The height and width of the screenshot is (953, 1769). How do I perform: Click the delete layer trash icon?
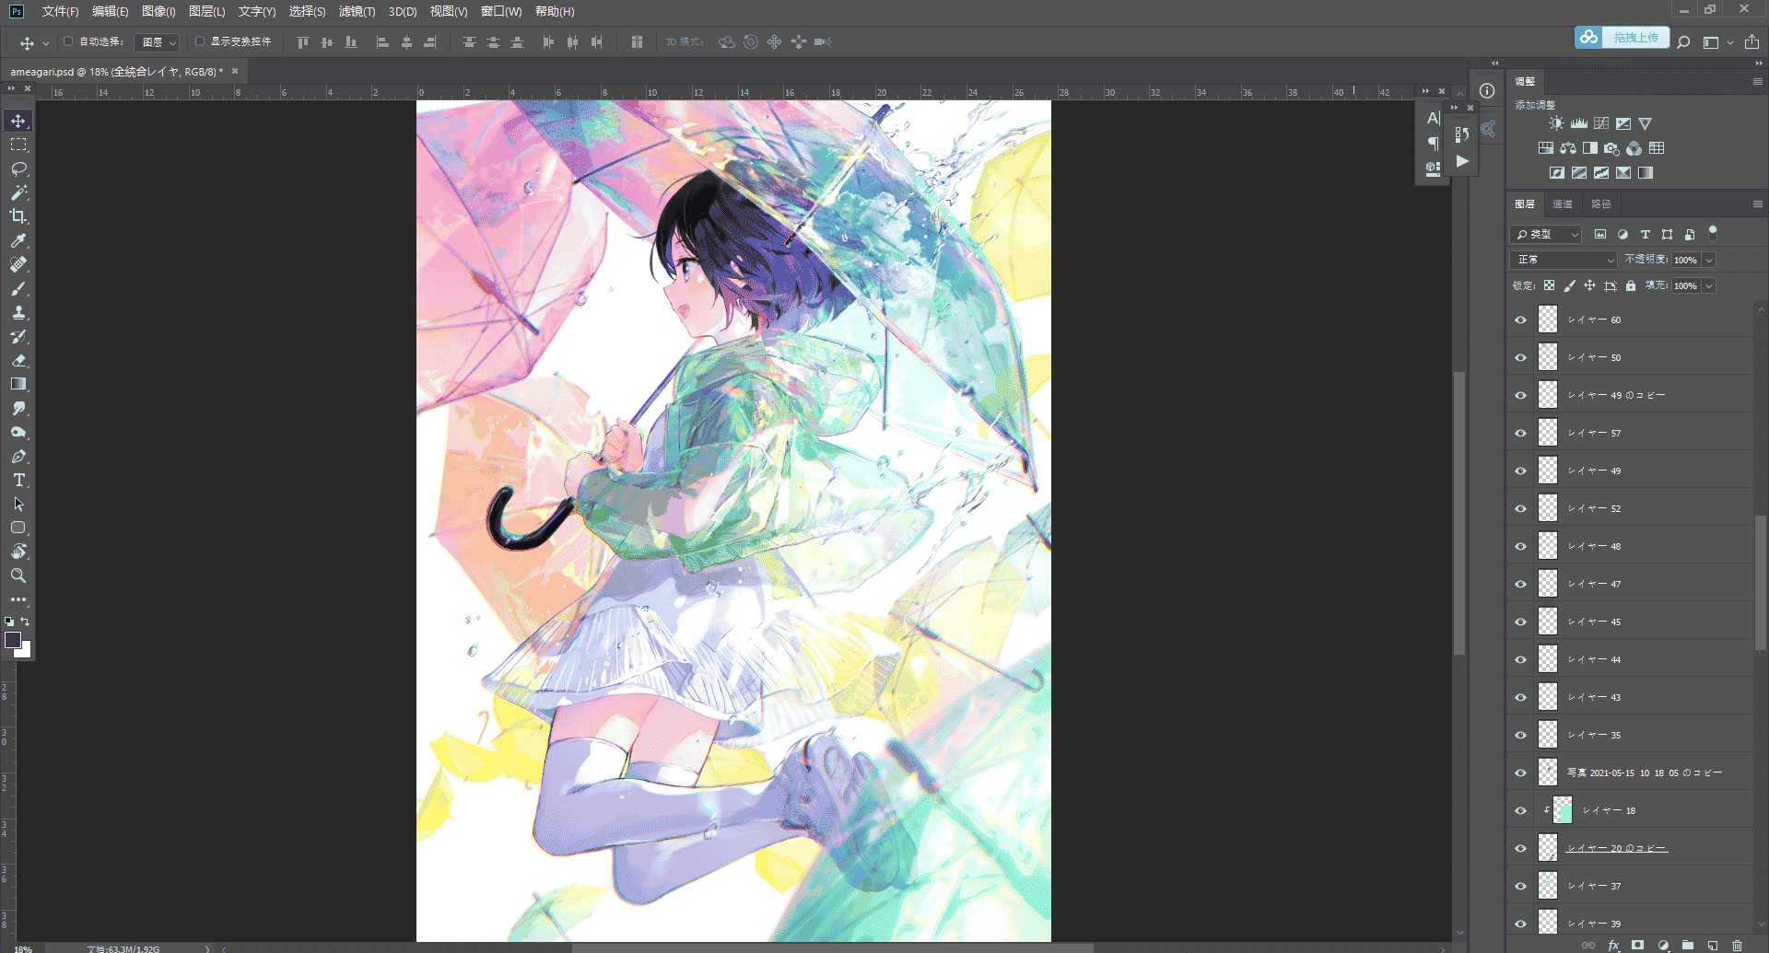[1737, 945]
